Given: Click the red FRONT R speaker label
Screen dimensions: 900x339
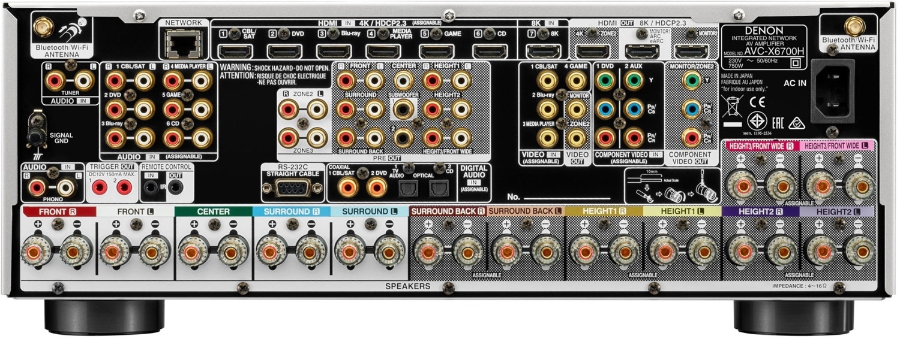Looking at the screenshot, I should click(58, 211).
